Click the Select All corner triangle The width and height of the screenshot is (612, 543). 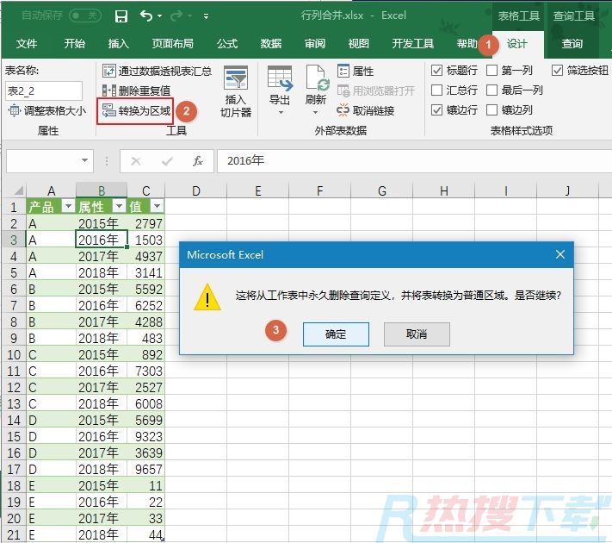click(x=18, y=190)
